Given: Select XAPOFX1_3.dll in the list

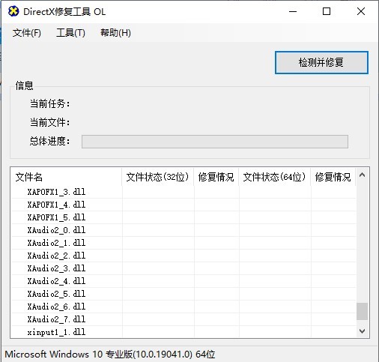Looking at the screenshot, I should 56,192.
